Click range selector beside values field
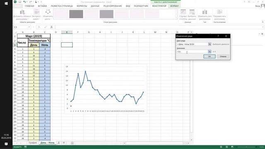 pyautogui.click(x=210, y=51)
